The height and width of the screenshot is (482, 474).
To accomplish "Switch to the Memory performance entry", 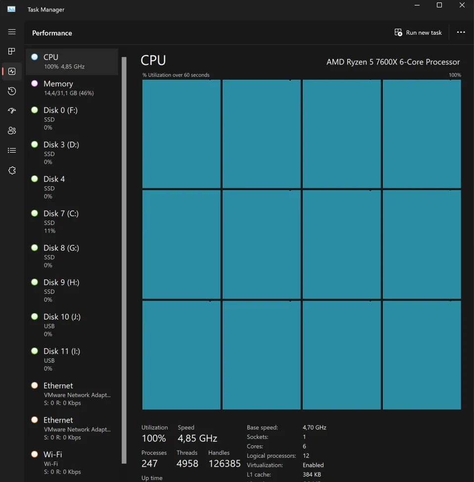I will pos(72,87).
